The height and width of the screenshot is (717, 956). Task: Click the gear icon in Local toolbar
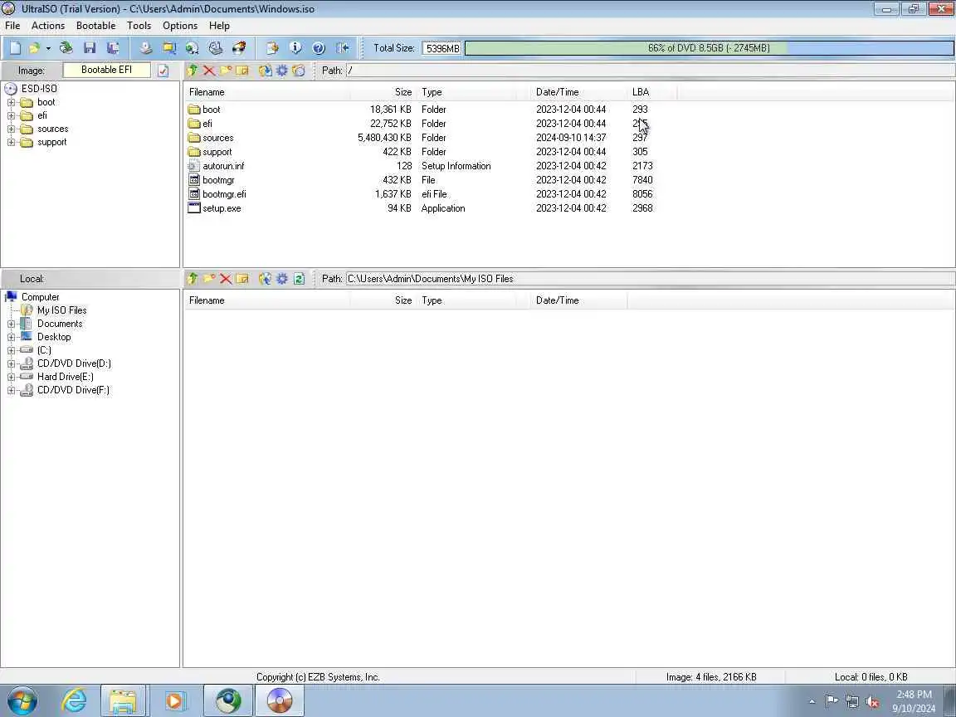(281, 279)
